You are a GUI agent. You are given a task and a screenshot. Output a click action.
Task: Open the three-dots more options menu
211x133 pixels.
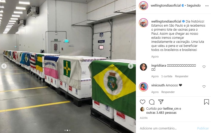[207, 6]
